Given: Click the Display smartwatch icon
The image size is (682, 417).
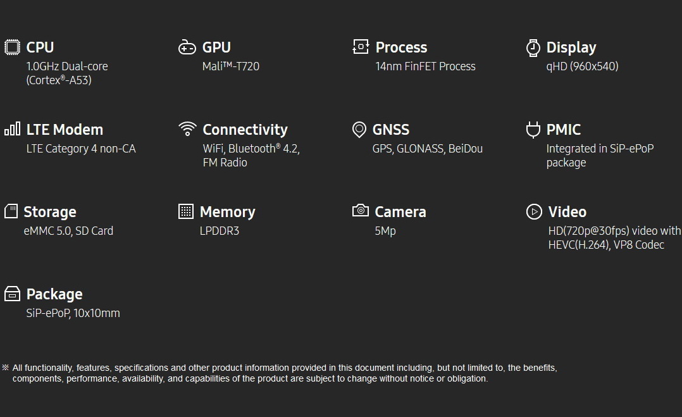Looking at the screenshot, I should pyautogui.click(x=533, y=47).
